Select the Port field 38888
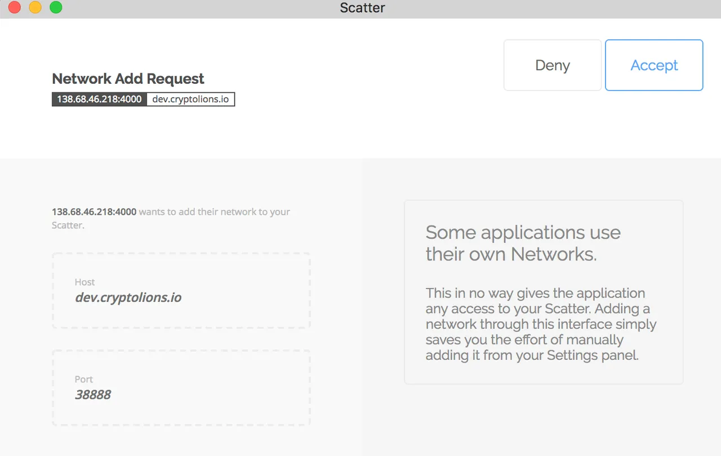Image resolution: width=721 pixels, height=456 pixels. pos(181,388)
